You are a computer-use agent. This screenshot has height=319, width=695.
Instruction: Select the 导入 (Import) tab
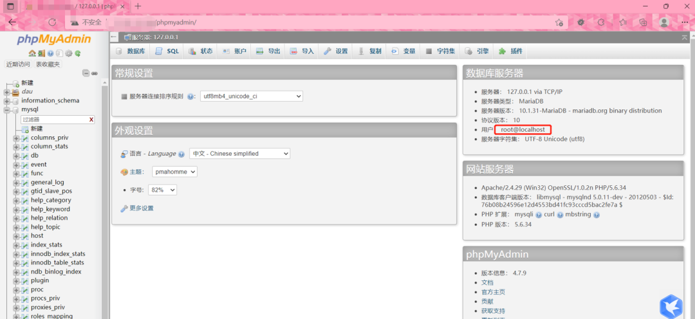pyautogui.click(x=302, y=51)
